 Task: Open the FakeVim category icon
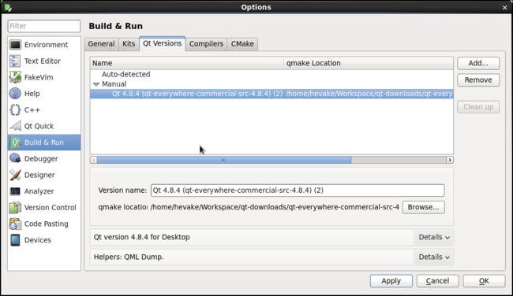[x=15, y=77]
